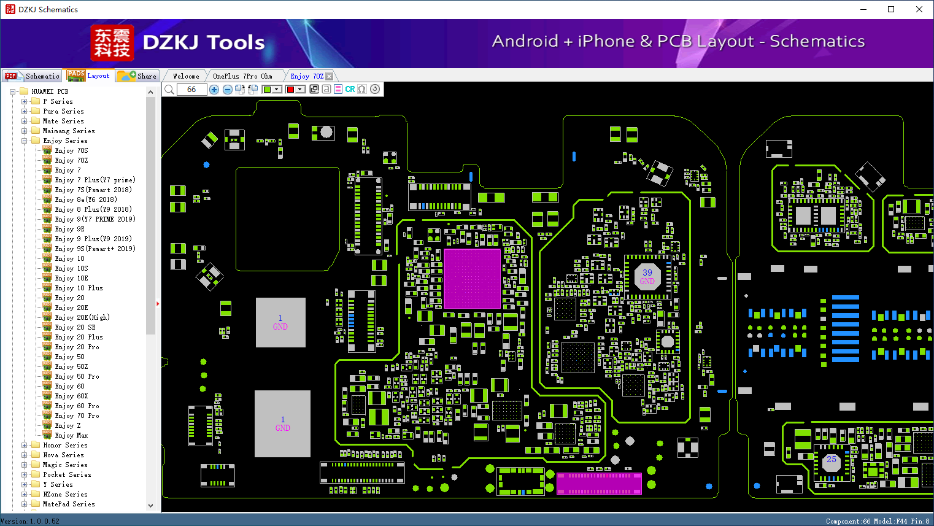Click the folder icon of NZone Series
Screen dimensions: 934x526
[36, 494]
